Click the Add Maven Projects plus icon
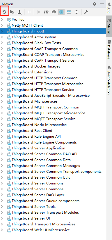Viewport: 112px width, 240px height. point(29,12)
